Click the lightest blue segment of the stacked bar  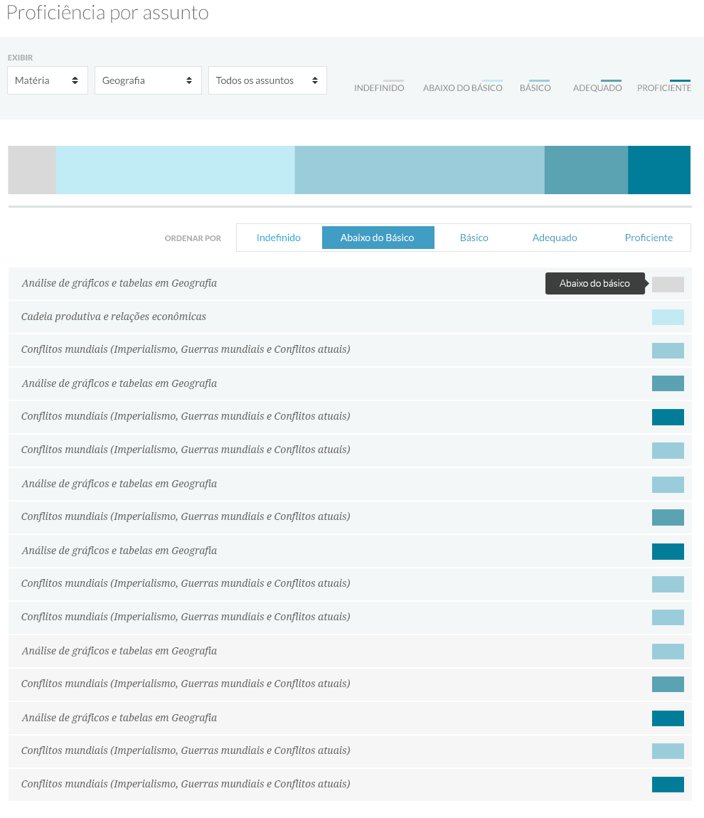point(175,170)
